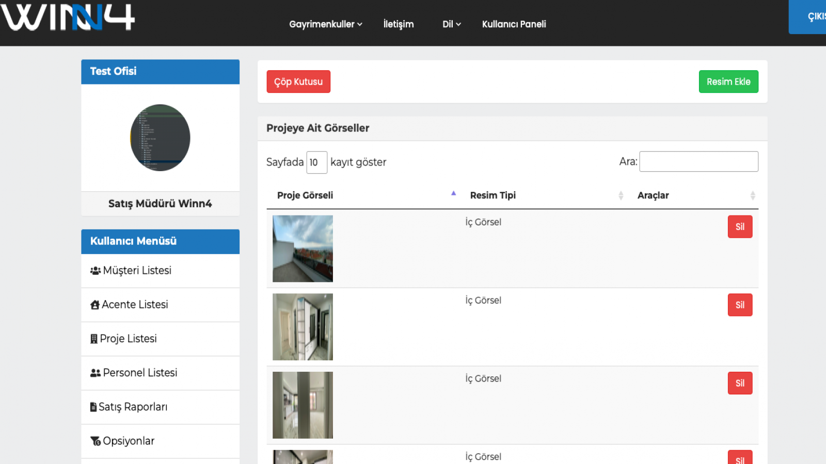The width and height of the screenshot is (826, 464).
Task: Delete the hallway mirror image with Sil
Action: coord(740,305)
